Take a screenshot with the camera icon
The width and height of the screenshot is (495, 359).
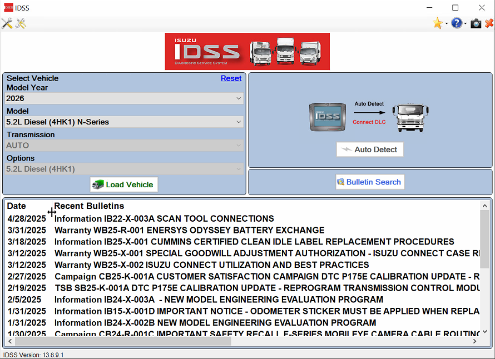[476, 23]
